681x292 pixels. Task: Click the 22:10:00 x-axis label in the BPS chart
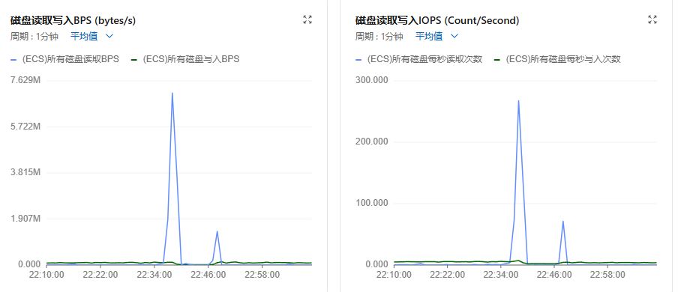[46, 275]
